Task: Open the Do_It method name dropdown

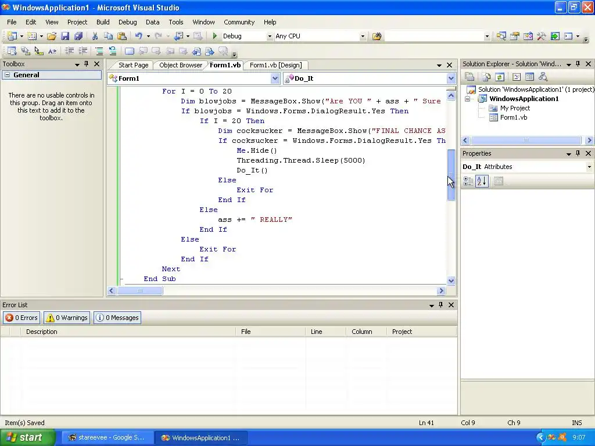Action: (451, 78)
